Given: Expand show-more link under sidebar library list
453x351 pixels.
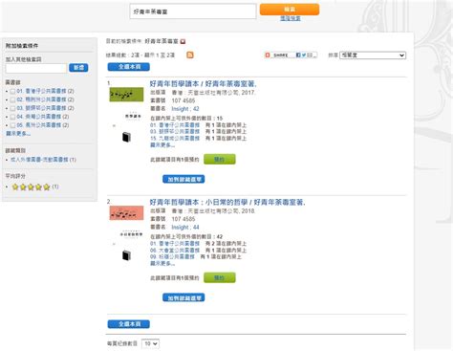Looking at the screenshot, I should tap(18, 134).
